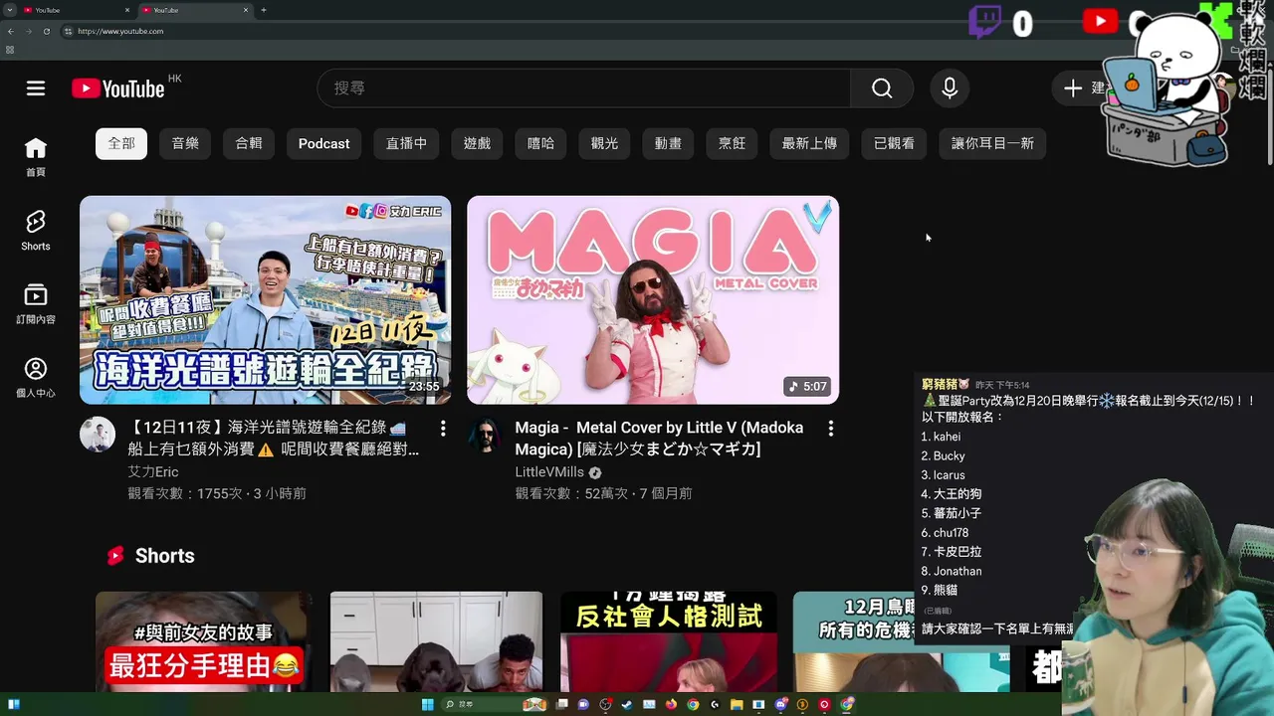Open File Explorer from the taskbar
This screenshot has width=1274, height=716.
click(x=737, y=705)
